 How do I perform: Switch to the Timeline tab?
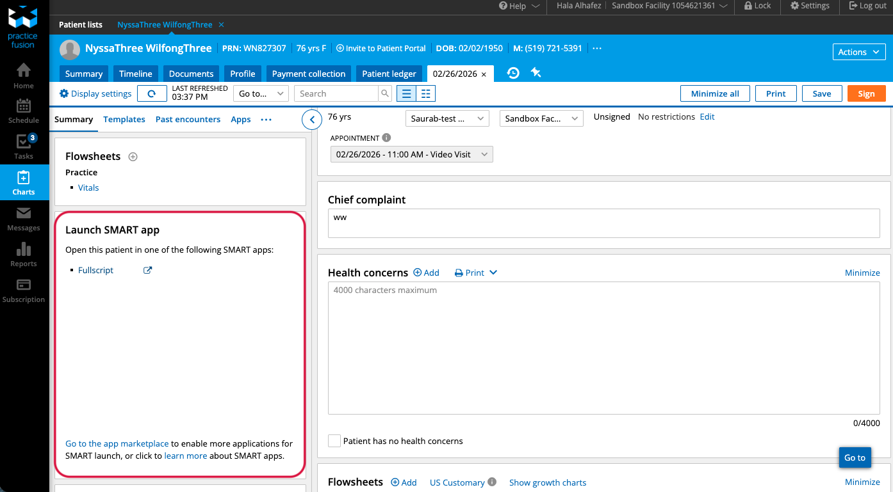(136, 74)
